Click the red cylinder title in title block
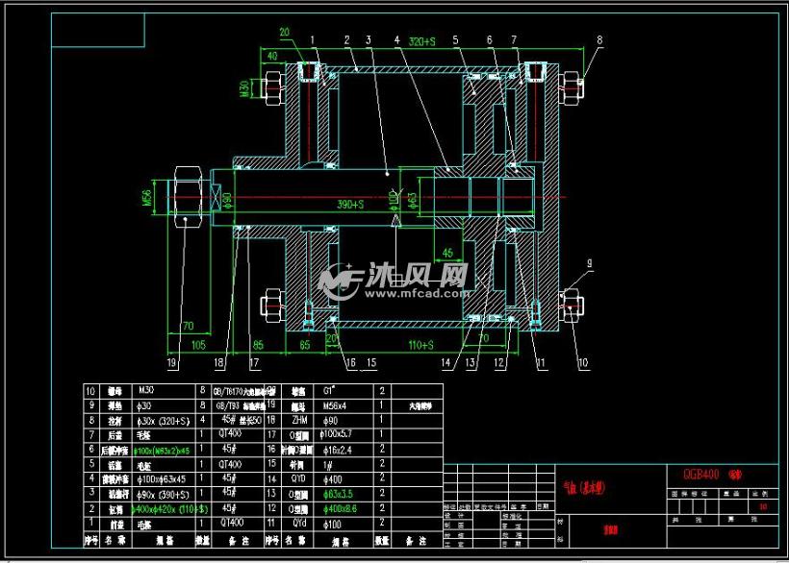This screenshot has width=789, height=563. [x=584, y=487]
